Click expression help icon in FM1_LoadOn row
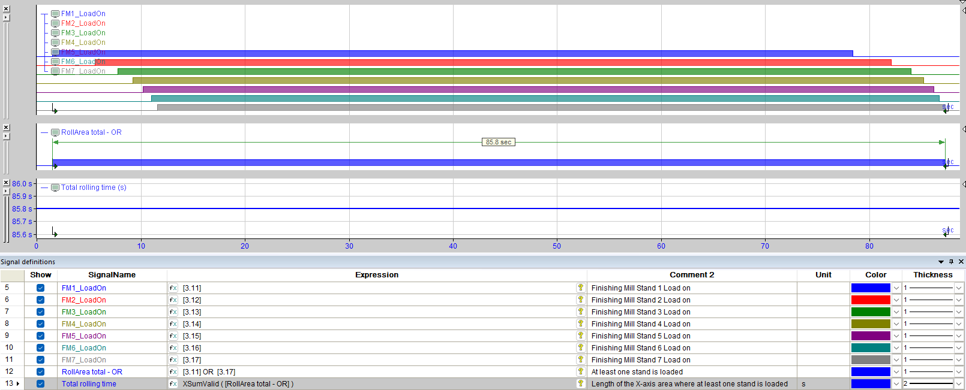The height and width of the screenshot is (390, 966). pos(581,288)
